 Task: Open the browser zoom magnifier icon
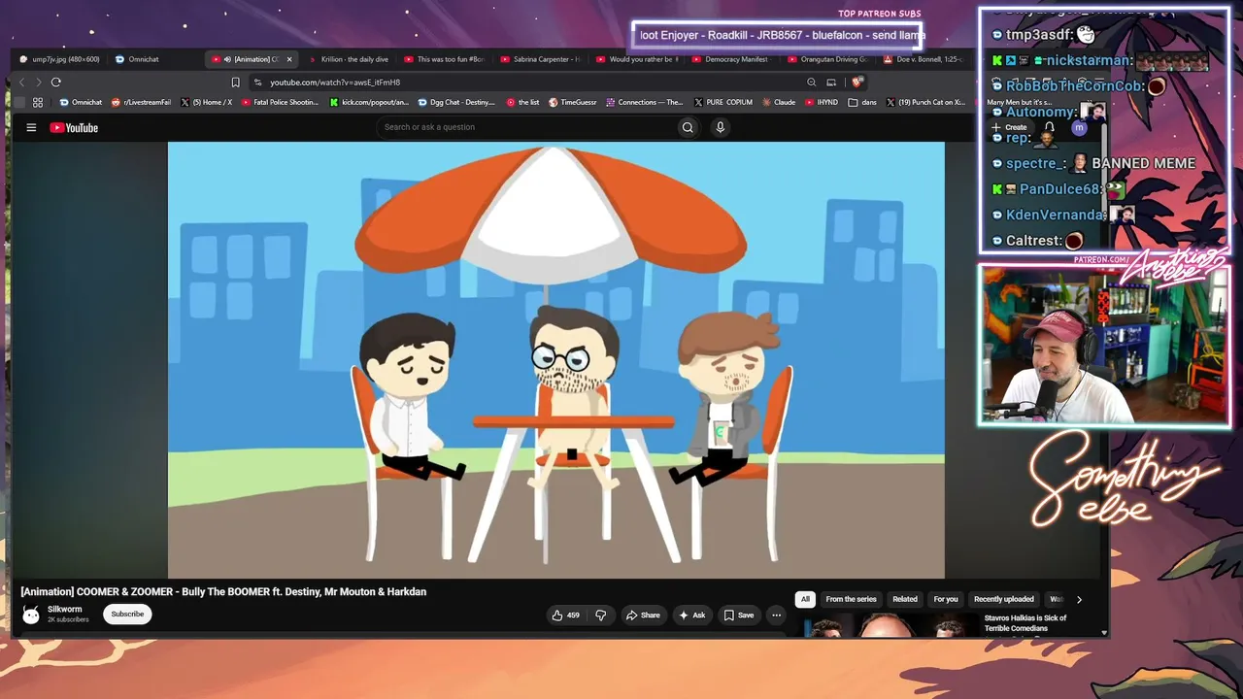pyautogui.click(x=812, y=83)
